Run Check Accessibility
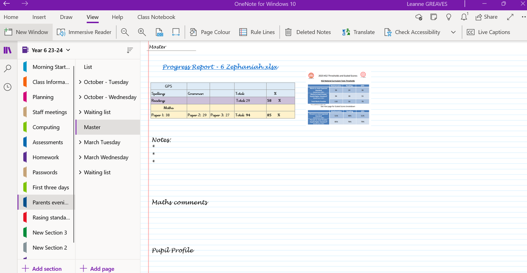Image resolution: width=527 pixels, height=273 pixels. tap(412, 32)
